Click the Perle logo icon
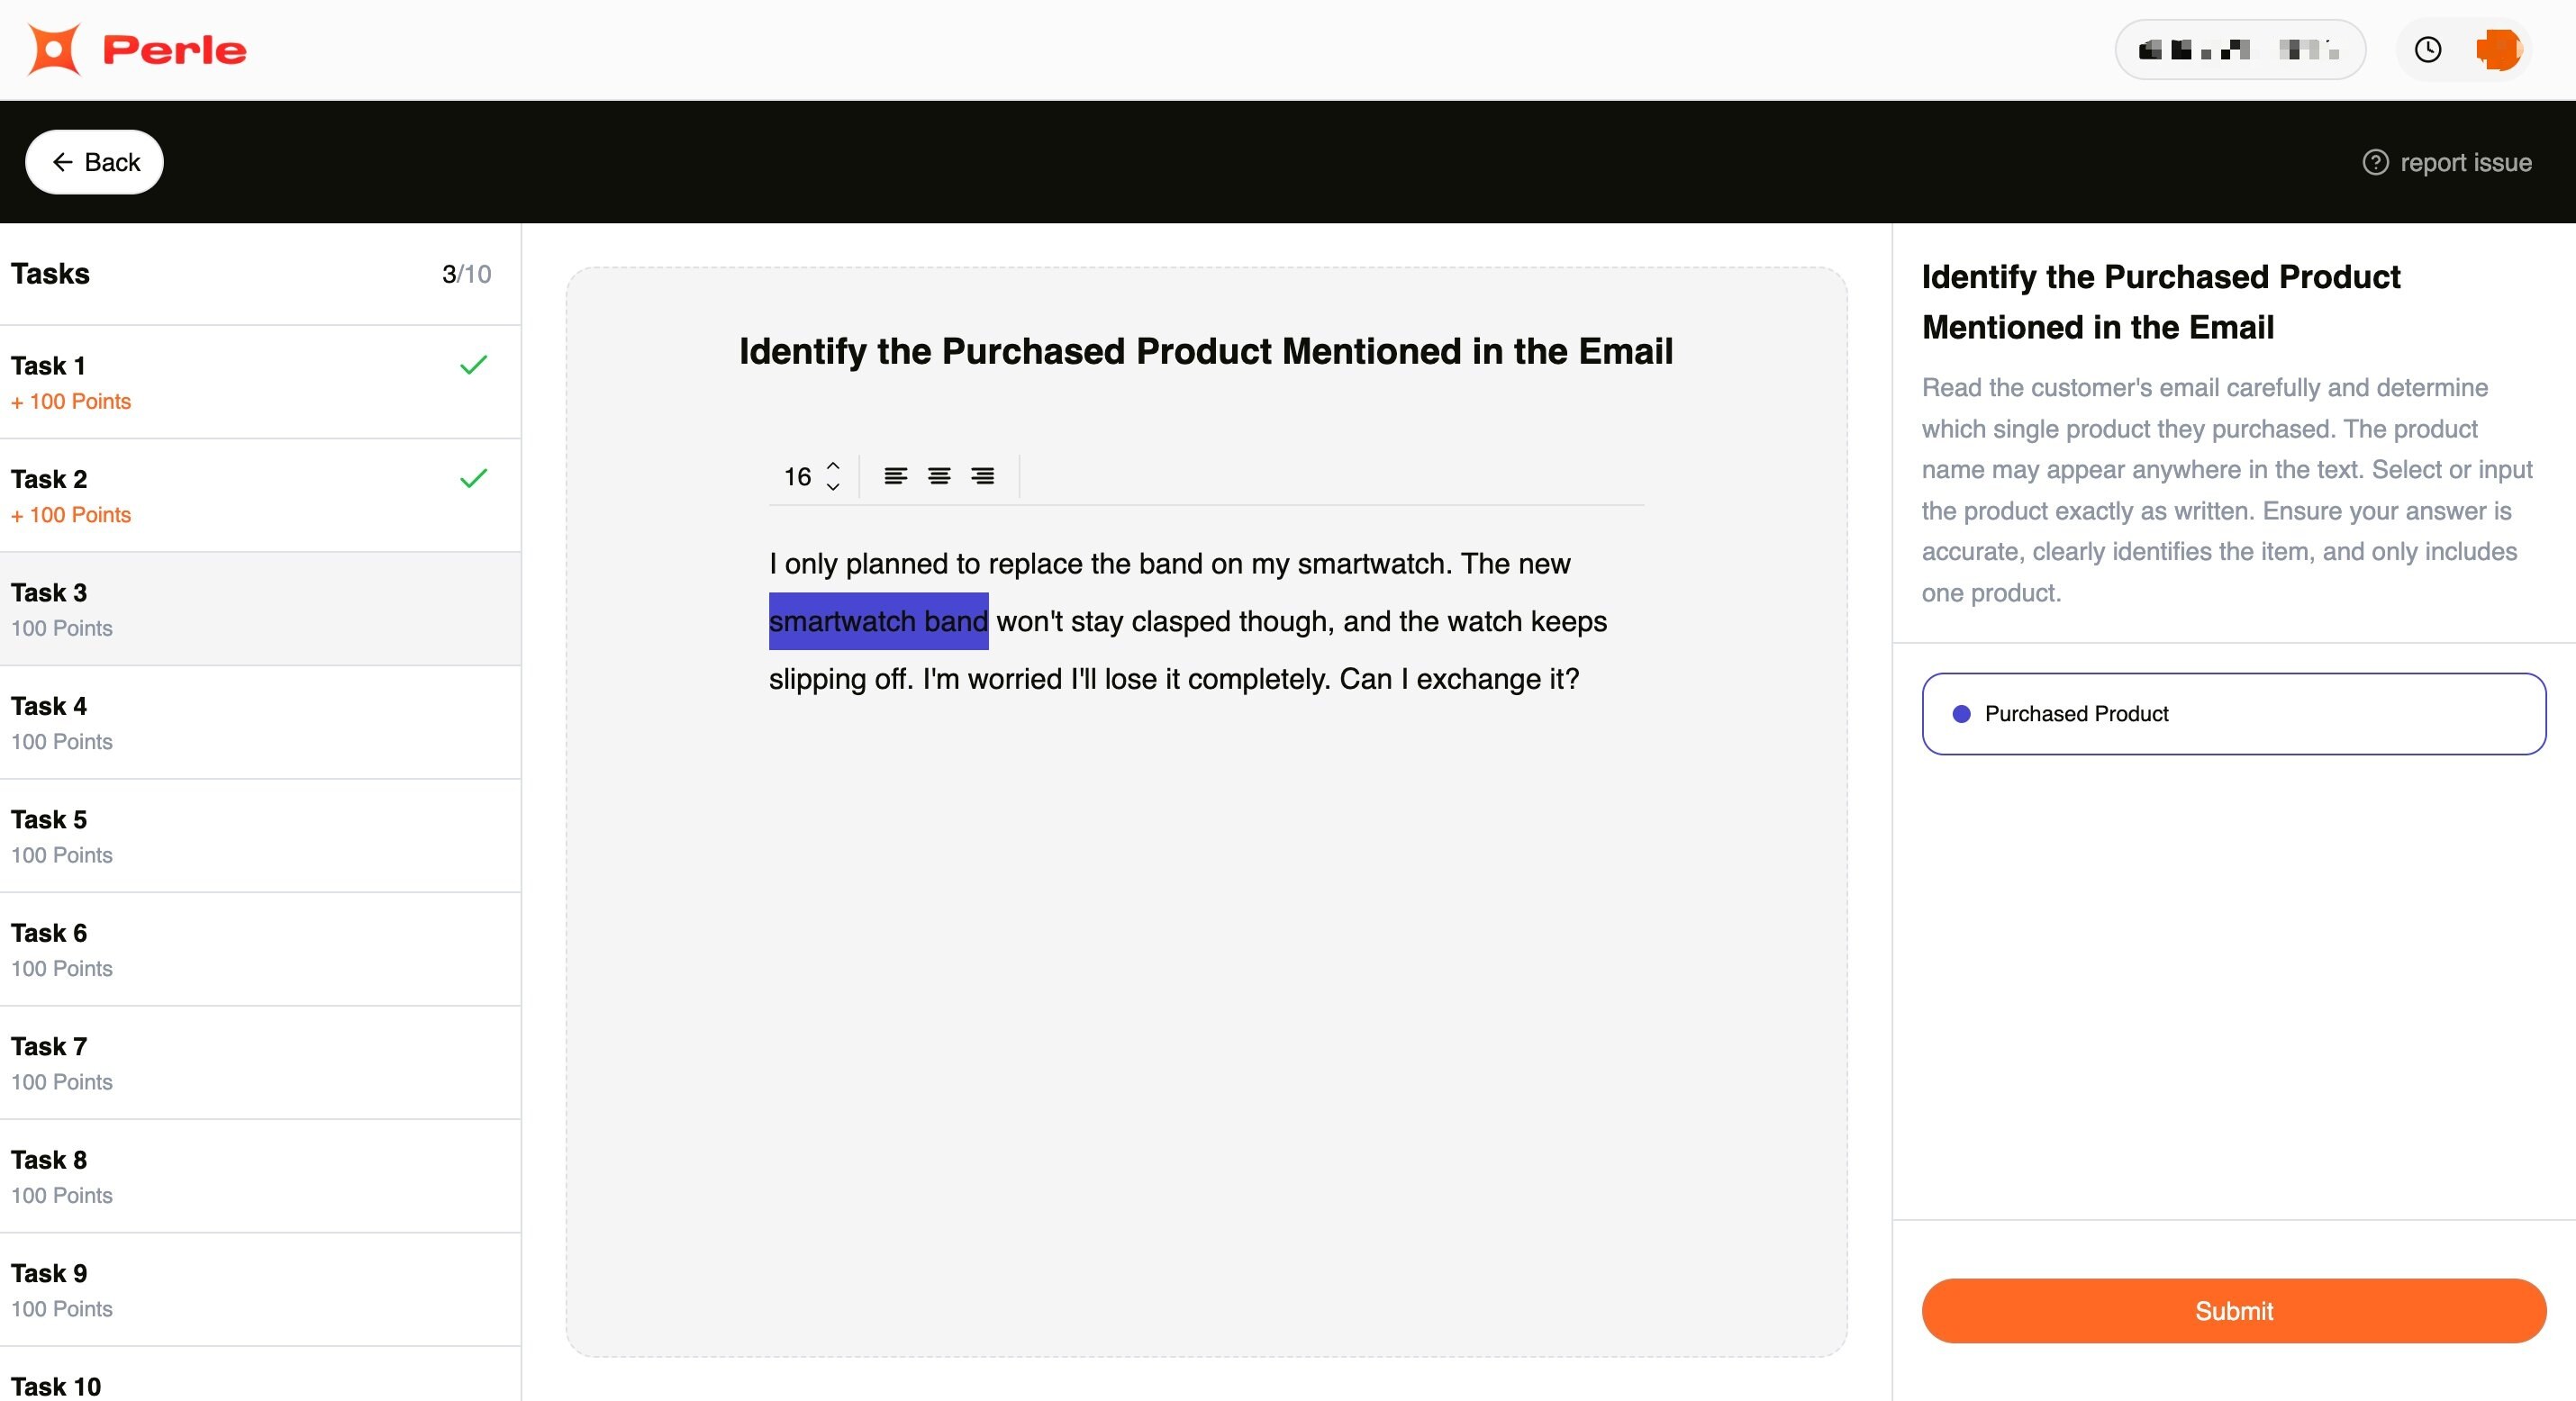The image size is (2576, 1401). pos(54,50)
